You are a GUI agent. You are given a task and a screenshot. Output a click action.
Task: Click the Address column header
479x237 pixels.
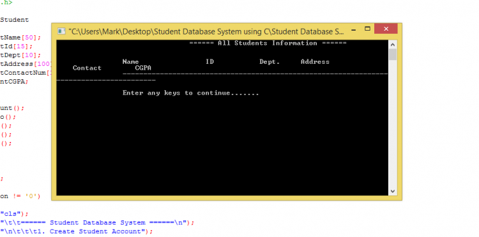[315, 62]
